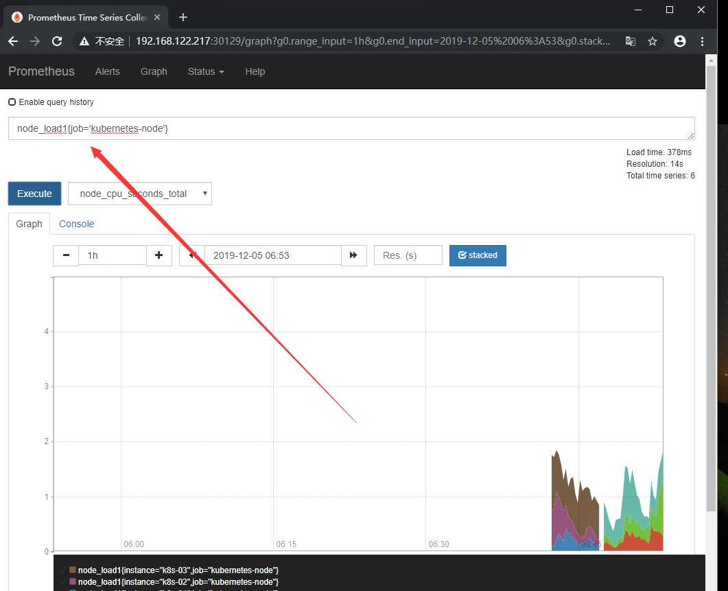Reload the Prometheus page

point(57,41)
